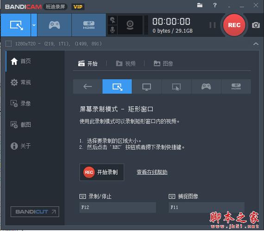Switch to the 图像 tab

(x=163, y=63)
